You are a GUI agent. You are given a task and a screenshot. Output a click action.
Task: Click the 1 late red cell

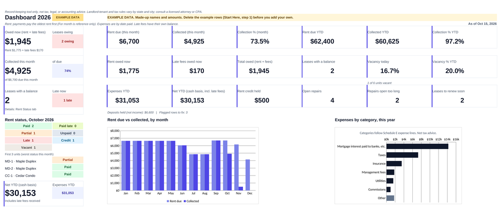pos(68,100)
